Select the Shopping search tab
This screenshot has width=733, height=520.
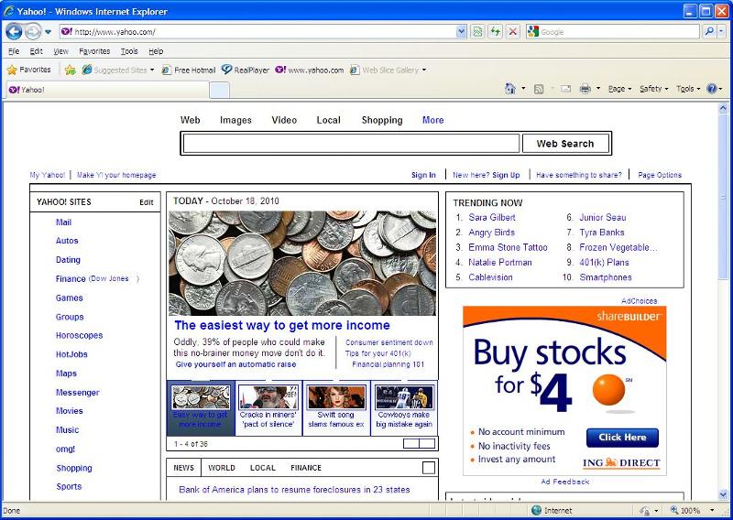click(382, 120)
